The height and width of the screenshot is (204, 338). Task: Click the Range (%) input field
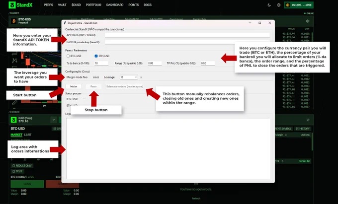tap(155, 63)
